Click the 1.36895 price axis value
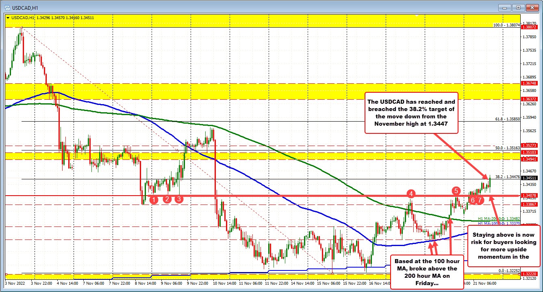 click(530, 77)
